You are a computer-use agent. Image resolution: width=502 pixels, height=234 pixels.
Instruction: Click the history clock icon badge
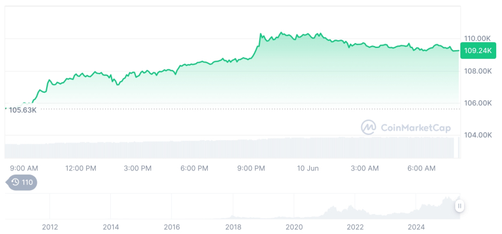click(x=22, y=182)
